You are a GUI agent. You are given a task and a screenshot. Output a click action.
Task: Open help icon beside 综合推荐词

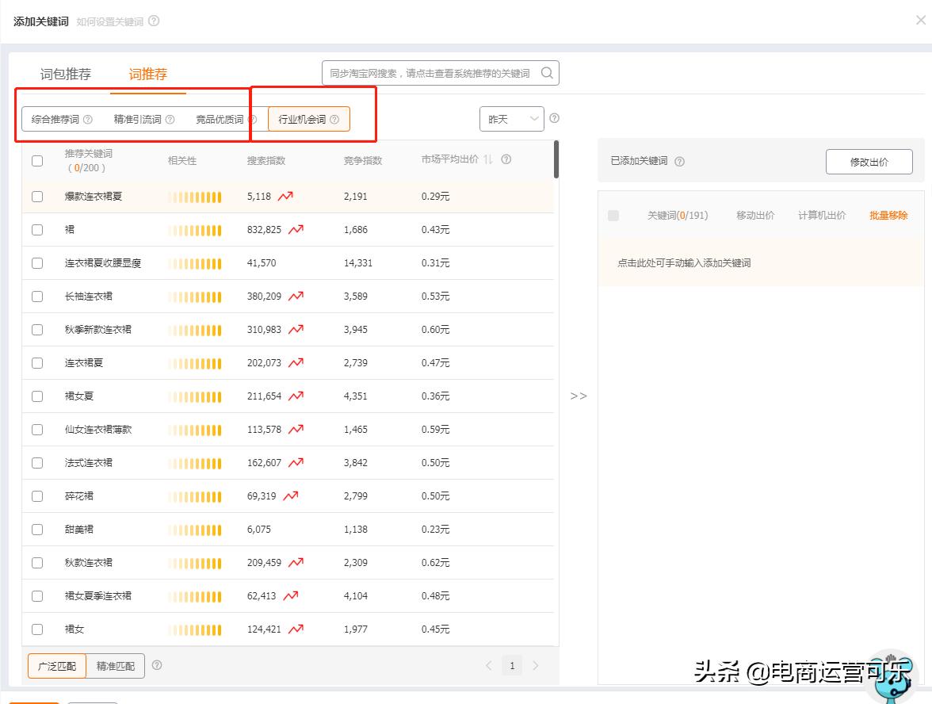coord(88,118)
